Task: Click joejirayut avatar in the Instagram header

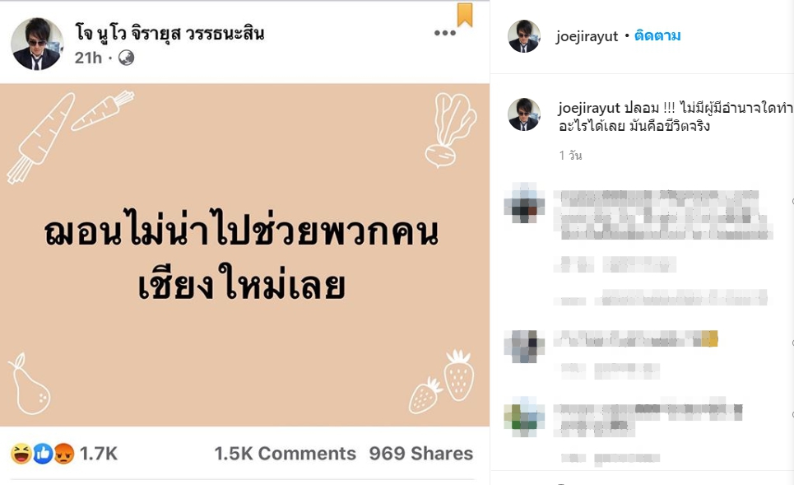Action: 524,36
